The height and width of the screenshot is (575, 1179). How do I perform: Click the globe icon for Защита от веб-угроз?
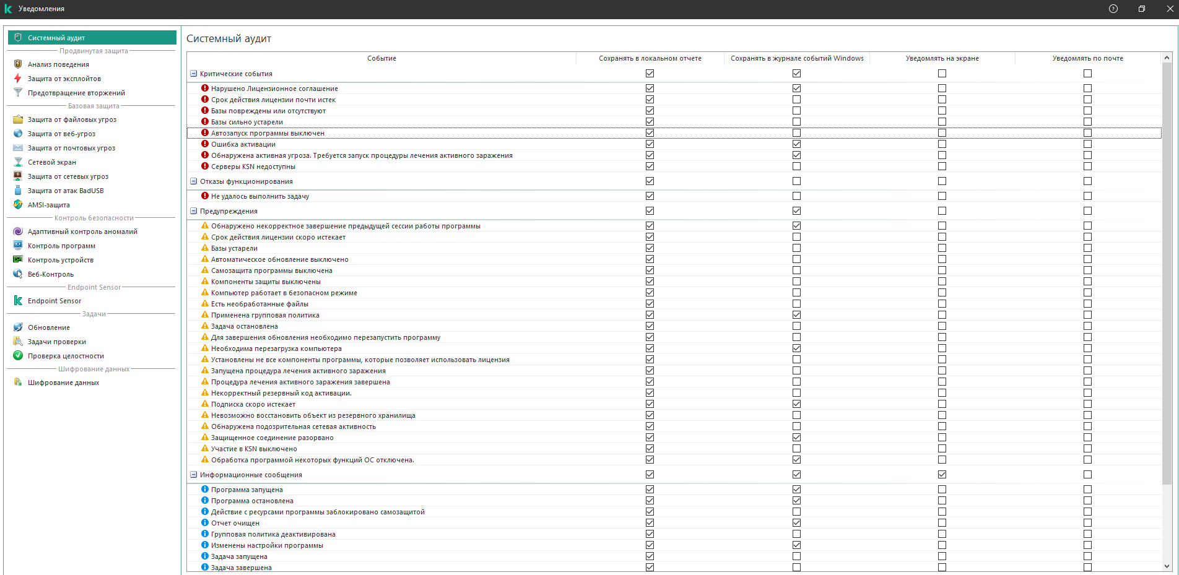point(18,134)
